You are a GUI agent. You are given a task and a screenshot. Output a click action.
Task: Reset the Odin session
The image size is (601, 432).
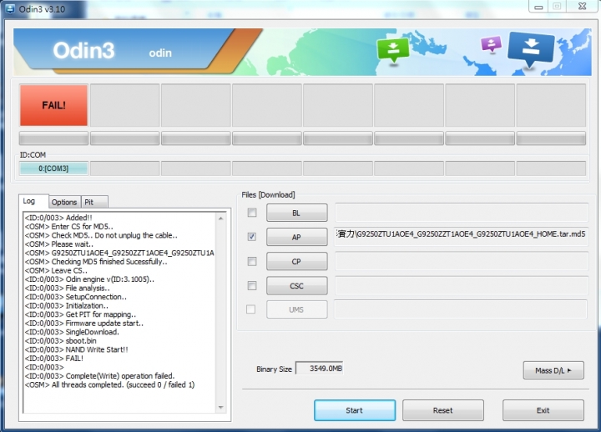pyautogui.click(x=442, y=410)
